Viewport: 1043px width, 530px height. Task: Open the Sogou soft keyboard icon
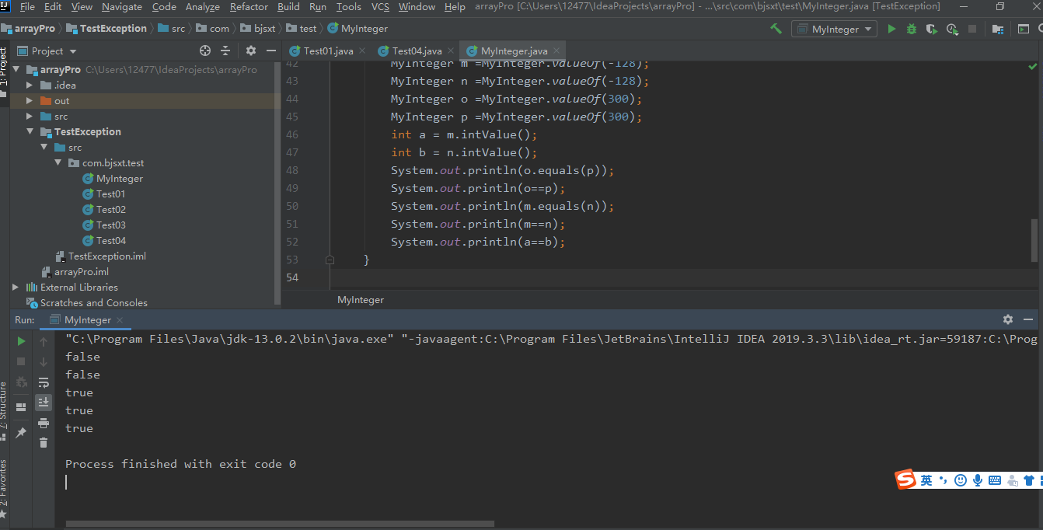[x=995, y=481]
